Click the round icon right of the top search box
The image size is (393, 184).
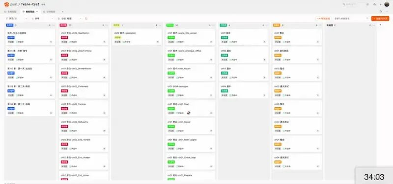click(x=367, y=4)
